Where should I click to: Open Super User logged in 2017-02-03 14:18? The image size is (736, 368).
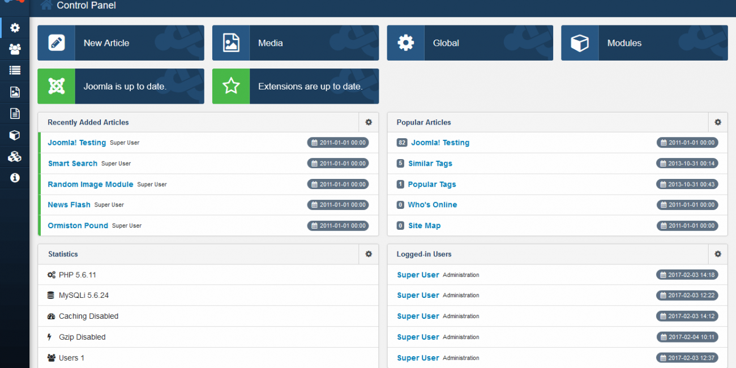[x=418, y=275]
